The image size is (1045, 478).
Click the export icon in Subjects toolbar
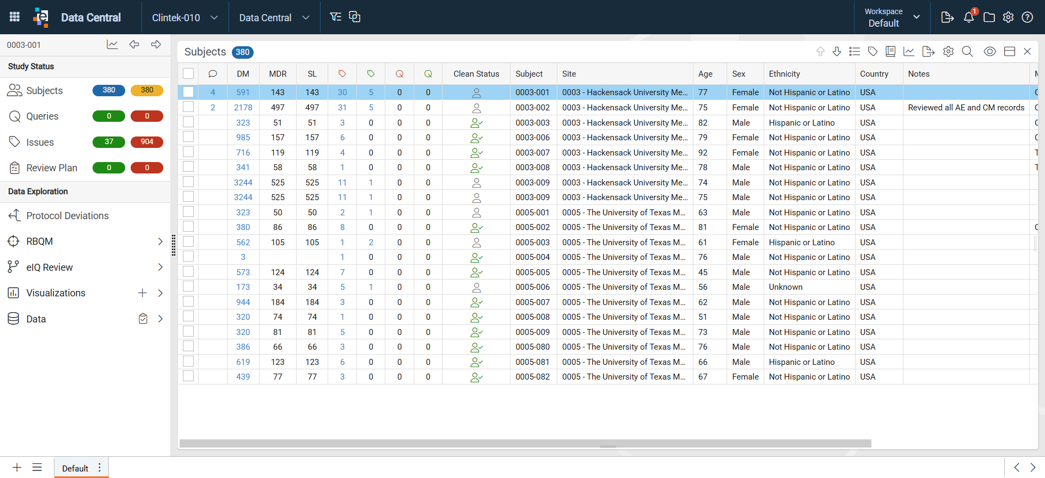929,52
